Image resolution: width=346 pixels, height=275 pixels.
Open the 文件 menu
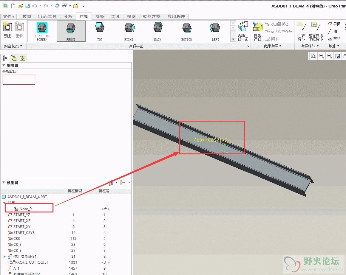(8, 17)
